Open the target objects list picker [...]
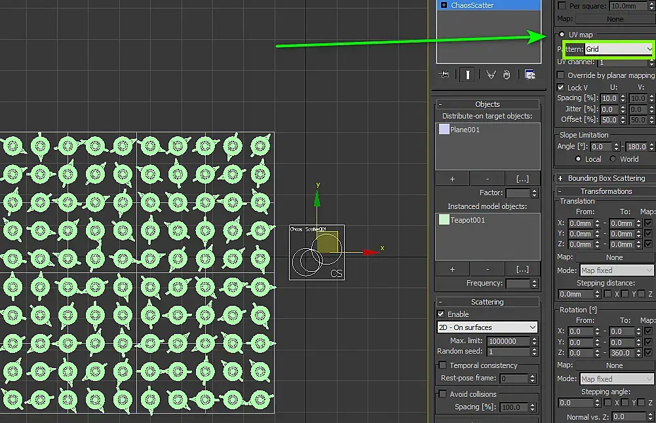656x423 pixels. click(x=522, y=179)
